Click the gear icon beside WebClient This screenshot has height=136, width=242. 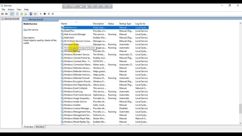62,38
